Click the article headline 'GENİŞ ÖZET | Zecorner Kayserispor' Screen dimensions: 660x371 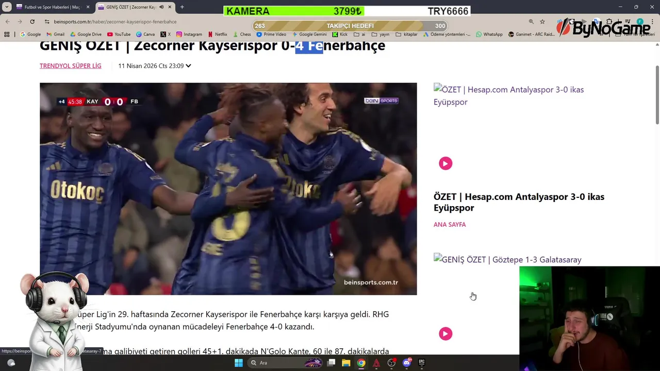tap(212, 45)
